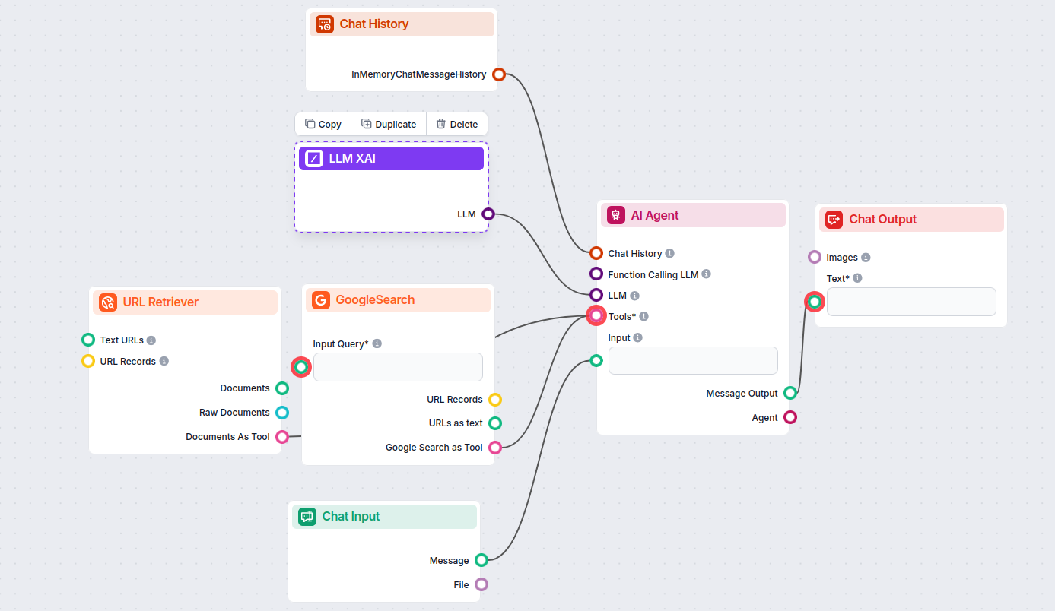Delete the LLM XAI node
The height and width of the screenshot is (611, 1055).
point(457,124)
